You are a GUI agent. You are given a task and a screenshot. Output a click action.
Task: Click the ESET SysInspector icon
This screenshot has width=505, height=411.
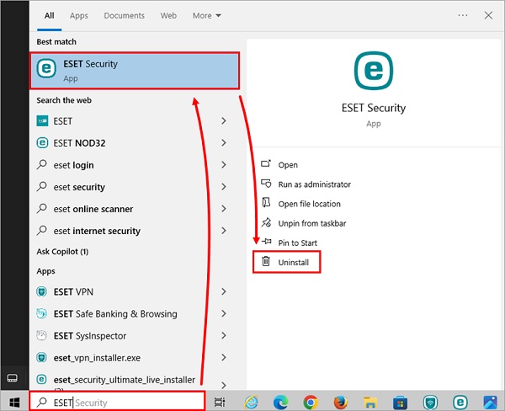pos(41,335)
